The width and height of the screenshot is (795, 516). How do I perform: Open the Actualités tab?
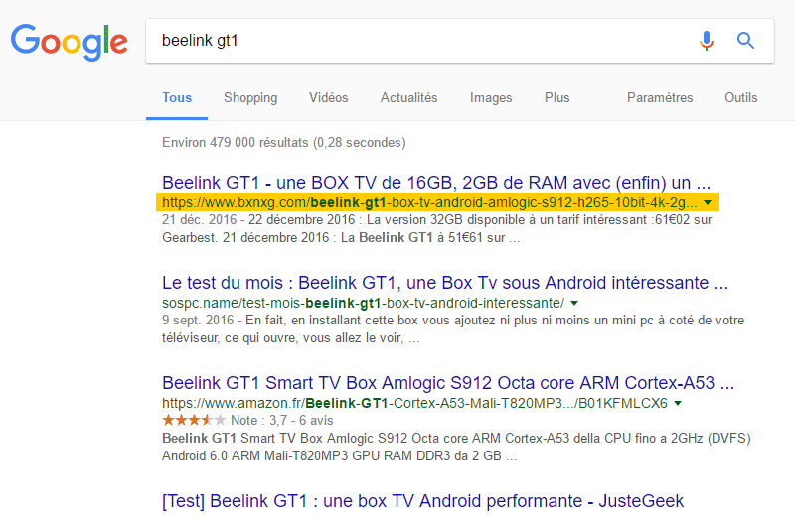409,97
